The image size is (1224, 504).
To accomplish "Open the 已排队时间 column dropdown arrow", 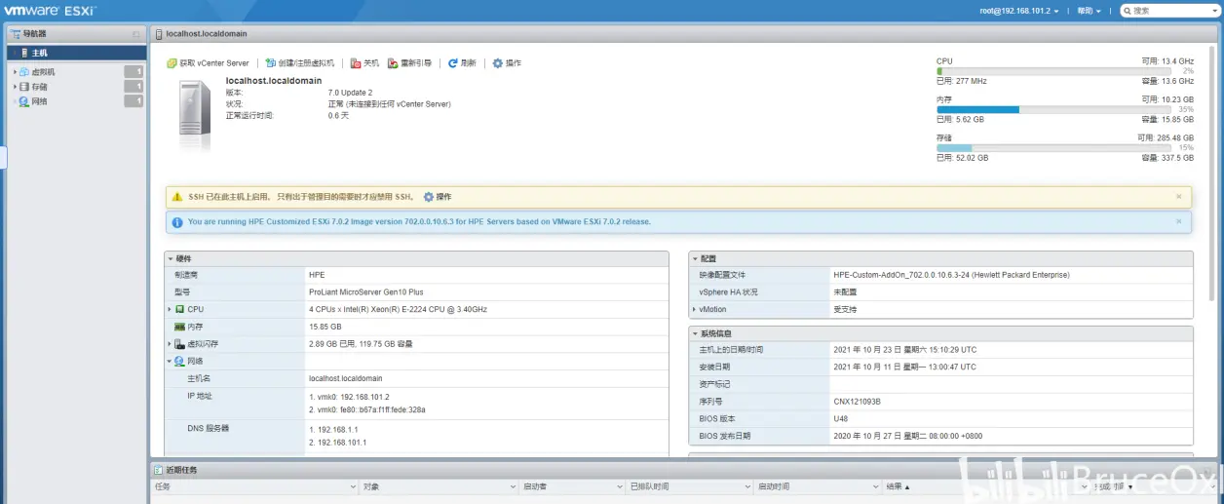I will pyautogui.click(x=746, y=485).
